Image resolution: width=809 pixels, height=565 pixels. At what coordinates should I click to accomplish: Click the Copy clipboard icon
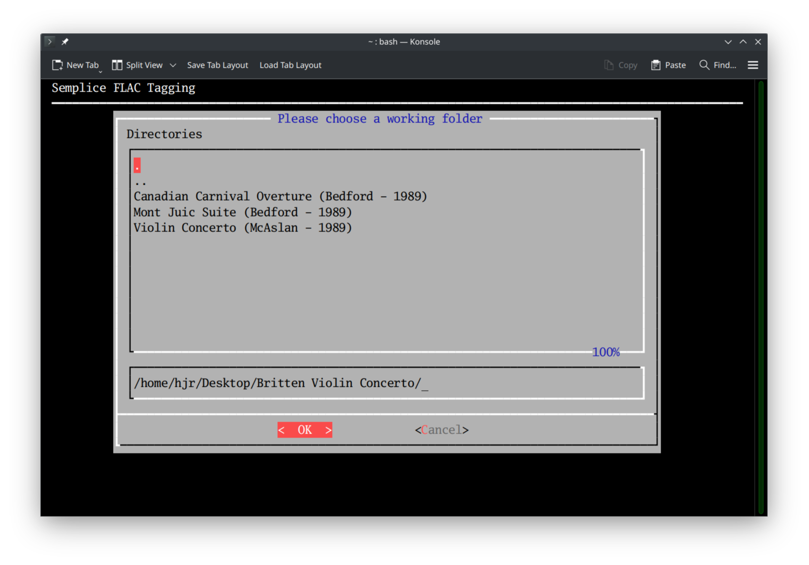click(x=608, y=65)
